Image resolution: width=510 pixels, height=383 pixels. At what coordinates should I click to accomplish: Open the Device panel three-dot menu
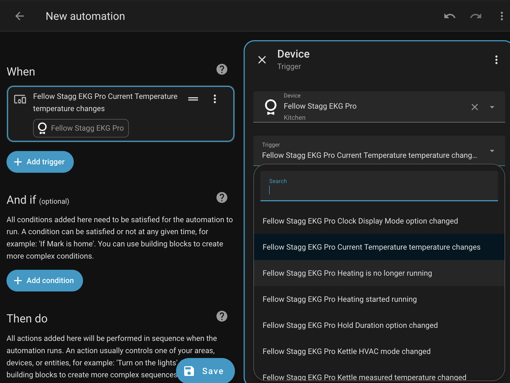pos(496,60)
